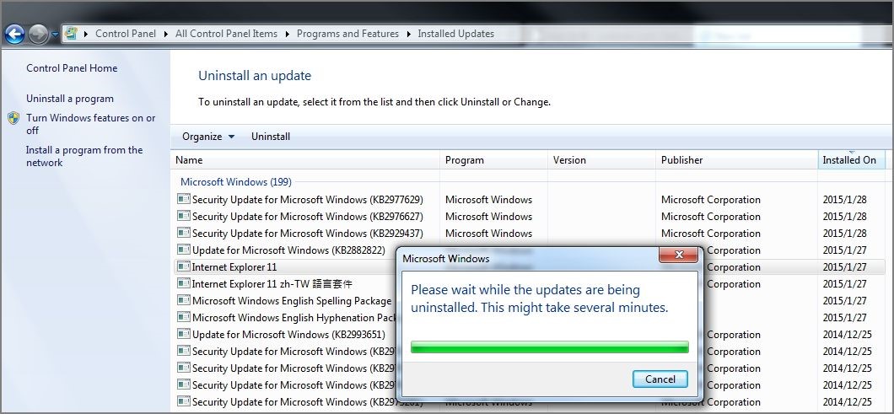Open All Control Panel Items breadcrumb
894x414 pixels.
(226, 34)
